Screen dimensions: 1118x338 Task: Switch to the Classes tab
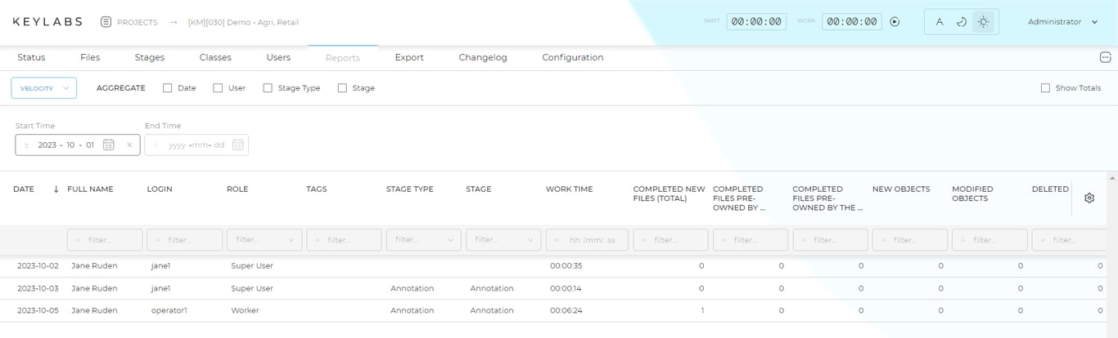pos(215,57)
